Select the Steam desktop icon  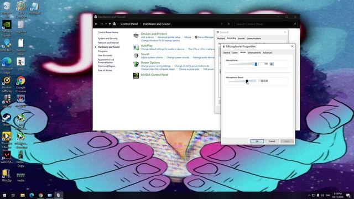pos(7,119)
